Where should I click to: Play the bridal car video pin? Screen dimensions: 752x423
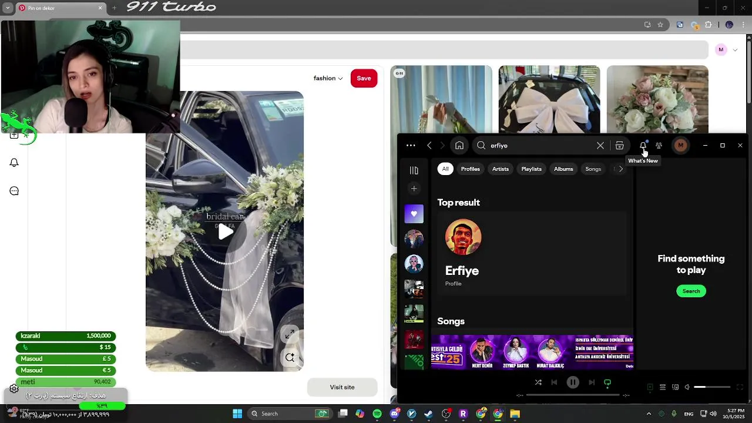tap(226, 231)
